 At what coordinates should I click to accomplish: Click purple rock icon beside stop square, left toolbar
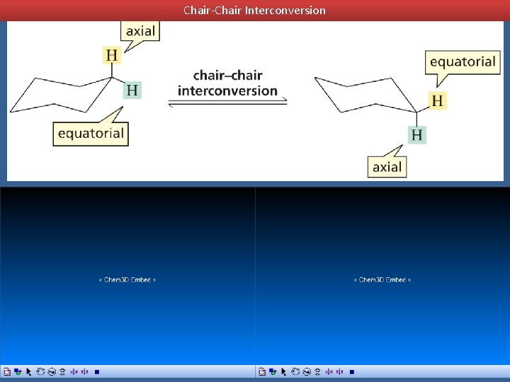(x=84, y=371)
